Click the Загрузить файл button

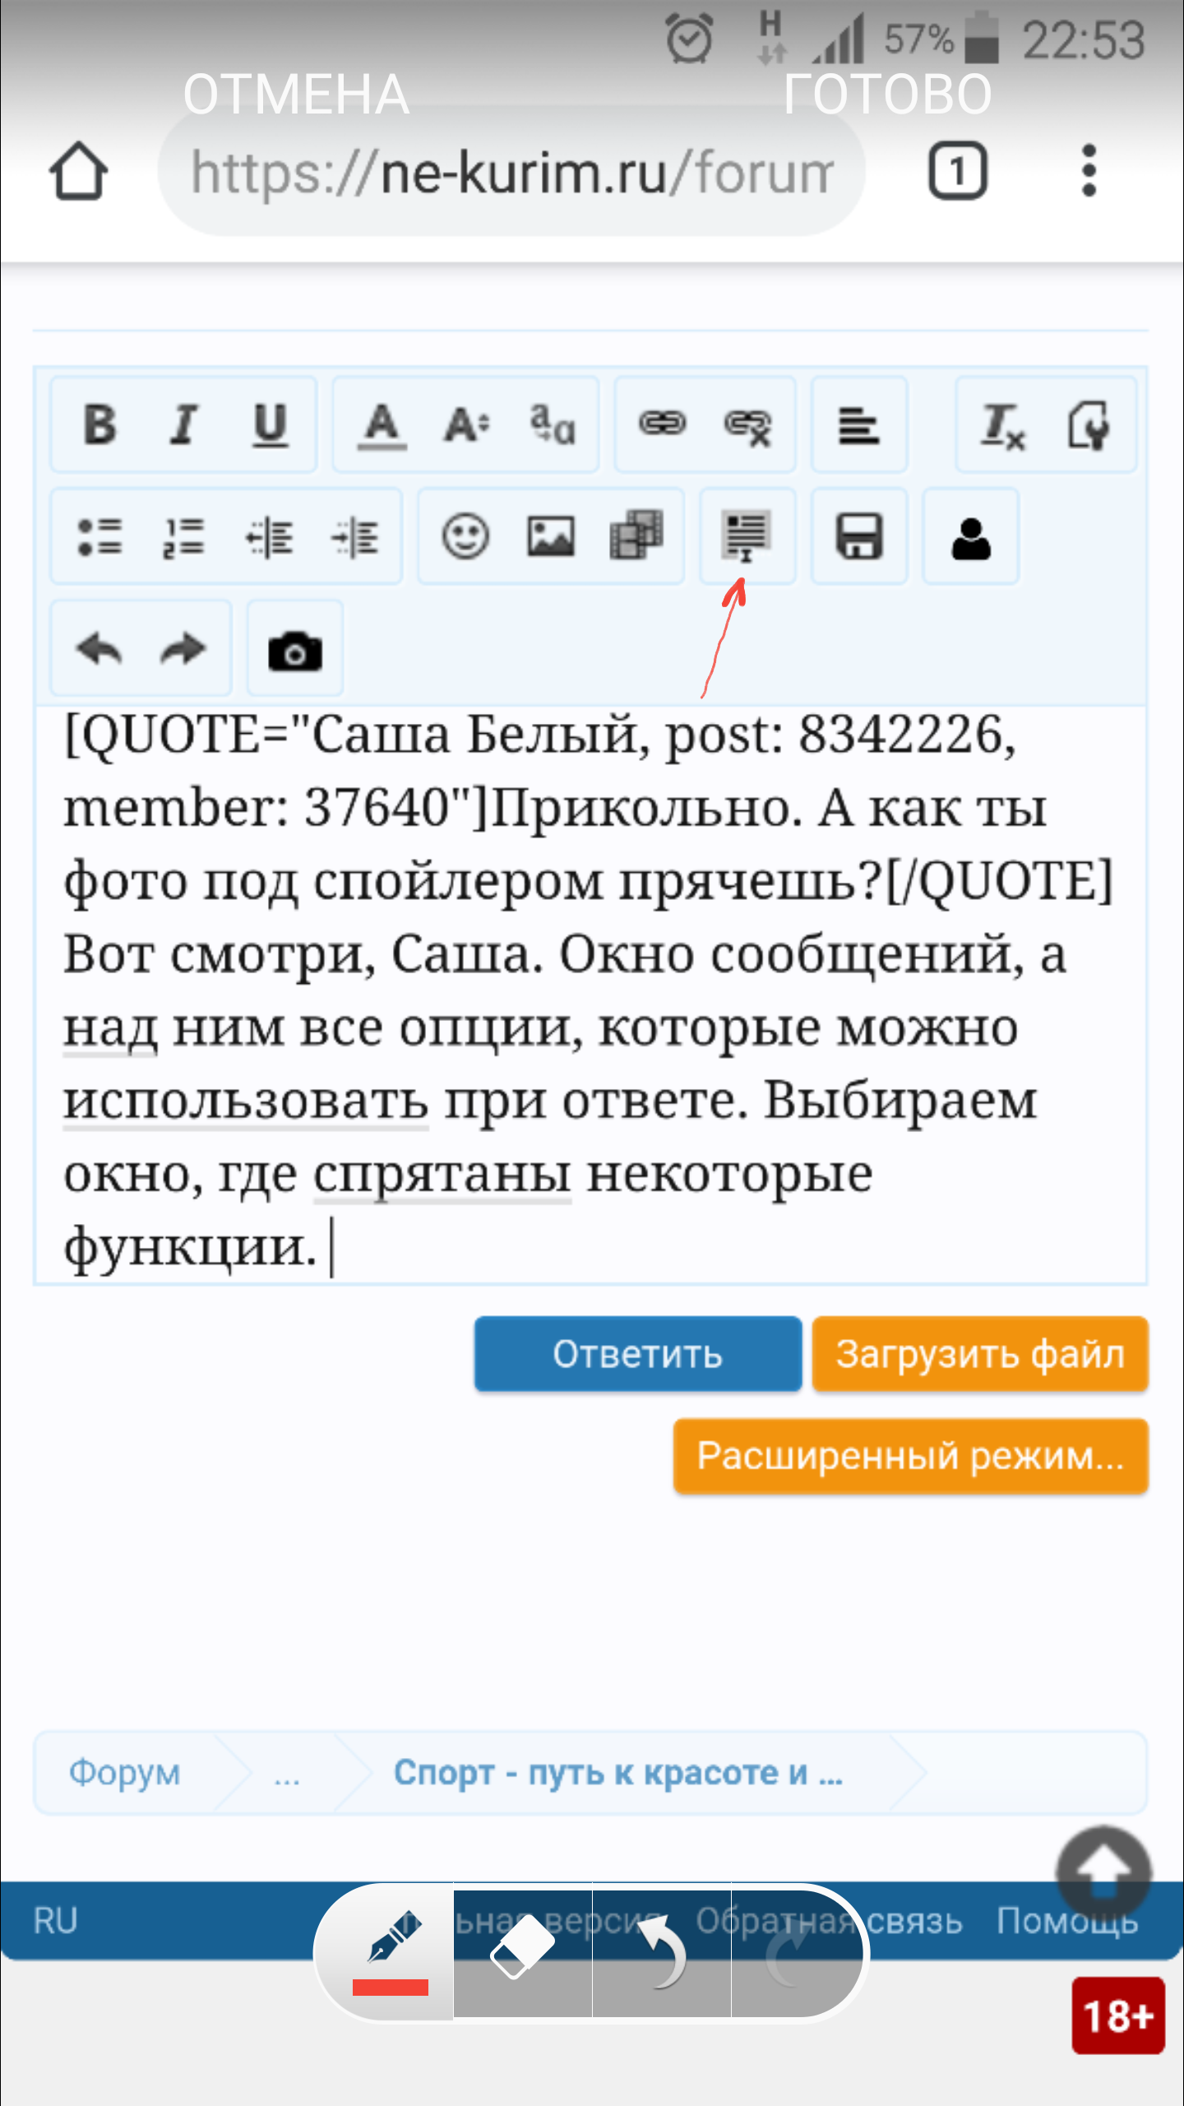(980, 1354)
